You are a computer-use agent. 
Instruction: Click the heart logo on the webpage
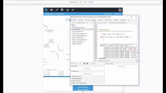67,20
